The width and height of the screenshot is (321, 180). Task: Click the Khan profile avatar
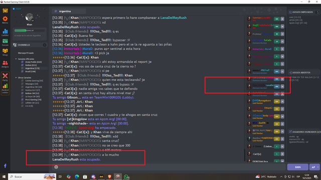pos(30,17)
